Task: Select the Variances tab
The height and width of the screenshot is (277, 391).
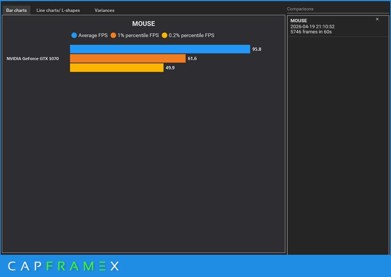Action: [x=105, y=10]
